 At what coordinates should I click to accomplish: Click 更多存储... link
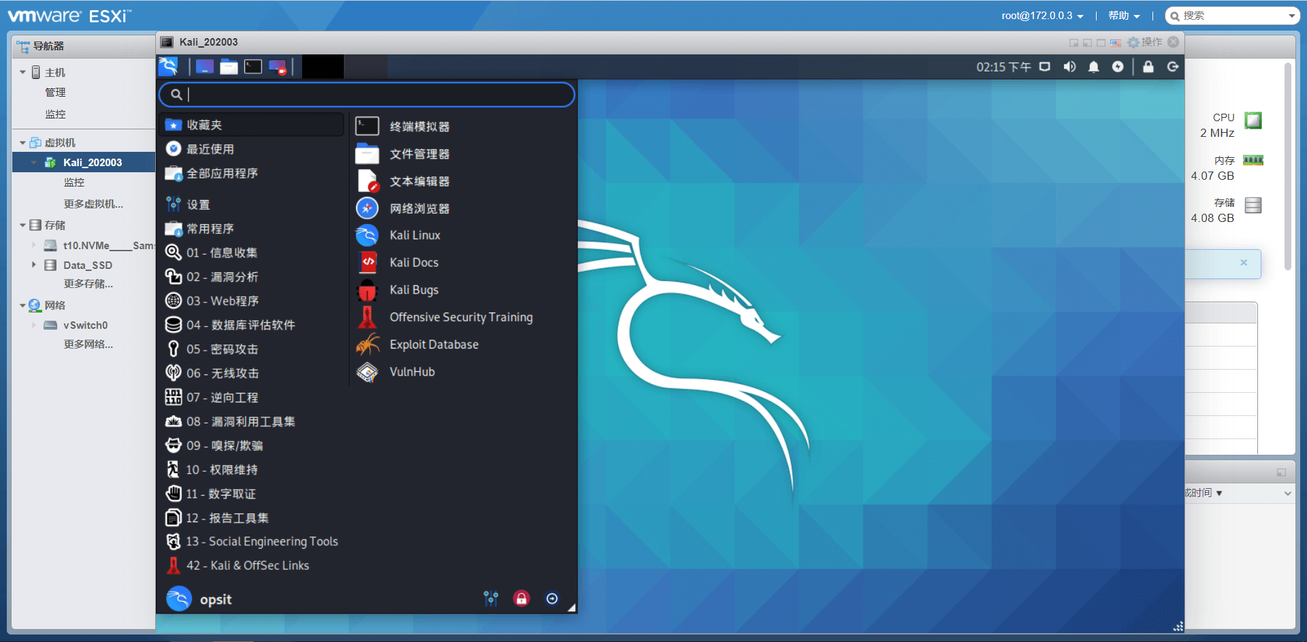click(x=88, y=284)
